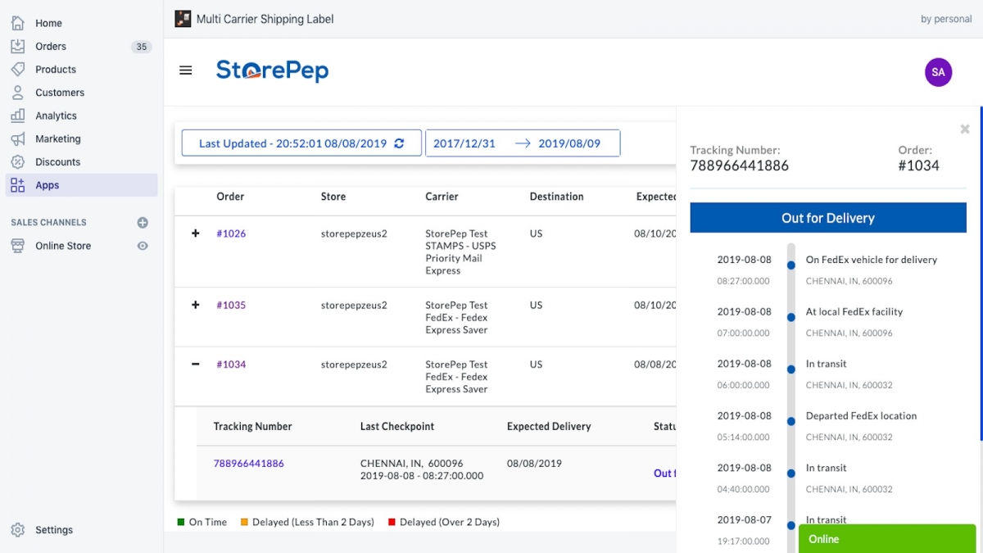Click the StorePep logo
This screenshot has width=983, height=553.
click(x=272, y=70)
